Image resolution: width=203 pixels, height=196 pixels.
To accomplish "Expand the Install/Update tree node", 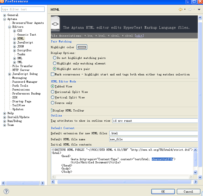I will click(5, 117).
